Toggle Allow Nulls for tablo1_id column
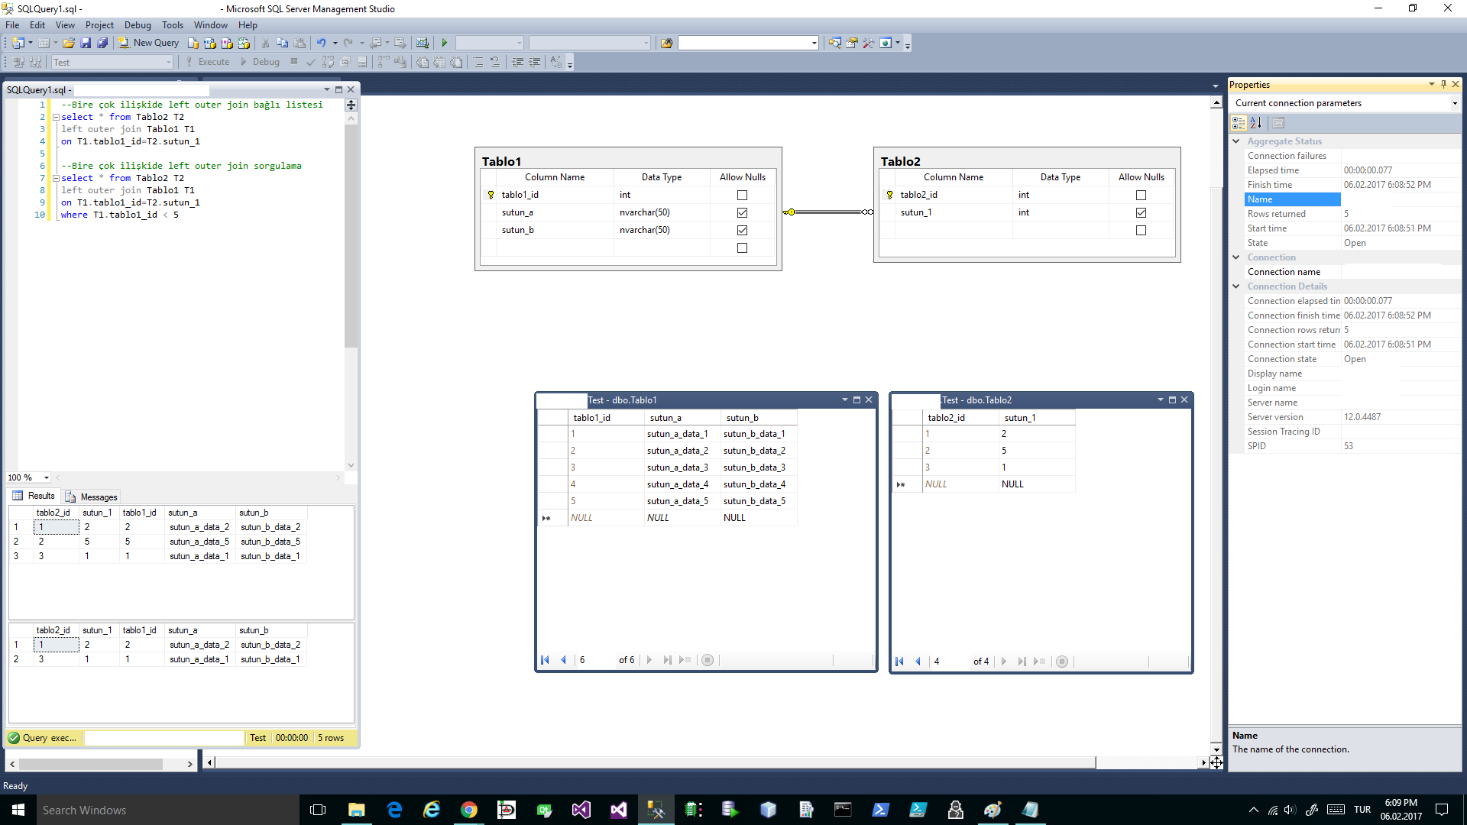1467x825 pixels. pyautogui.click(x=742, y=196)
